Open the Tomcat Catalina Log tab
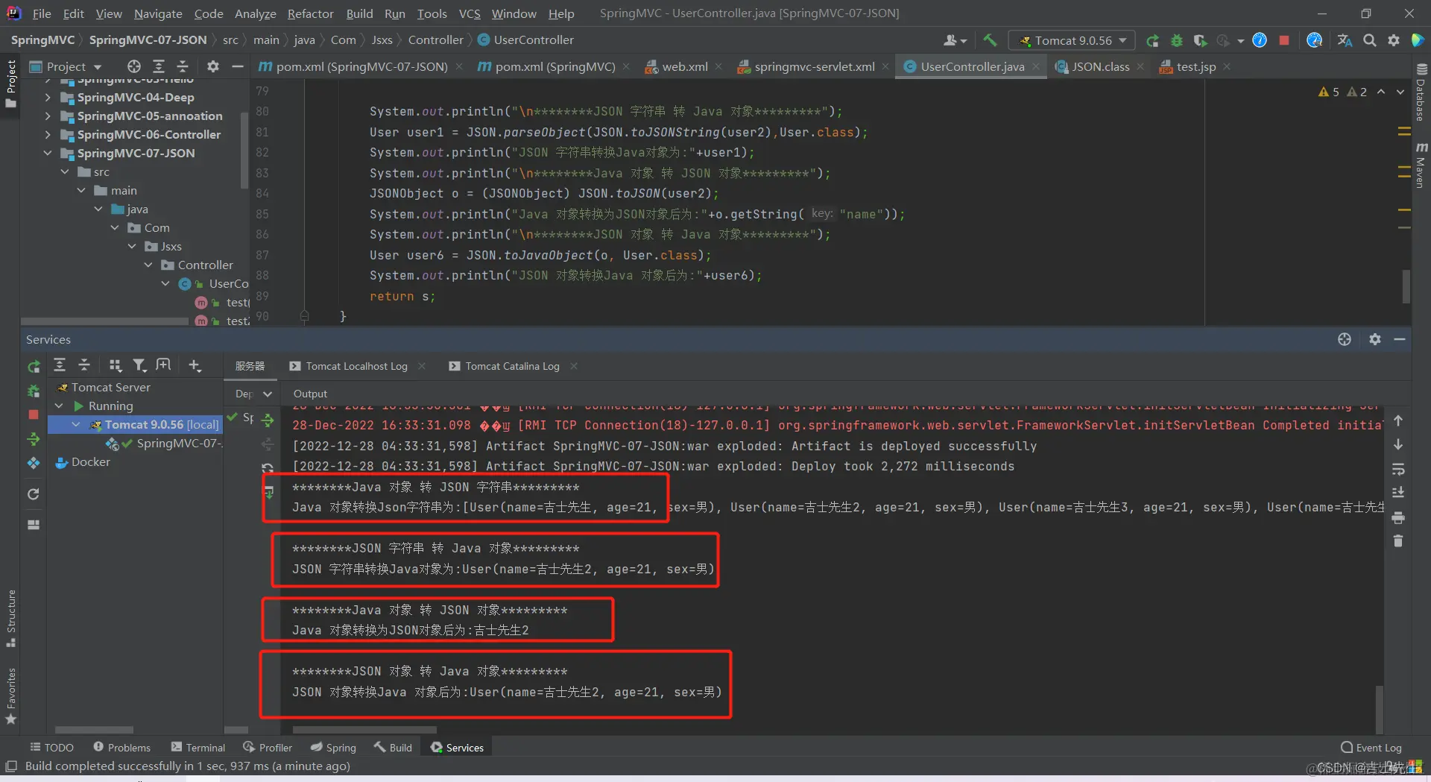The width and height of the screenshot is (1431, 782). pyautogui.click(x=512, y=366)
